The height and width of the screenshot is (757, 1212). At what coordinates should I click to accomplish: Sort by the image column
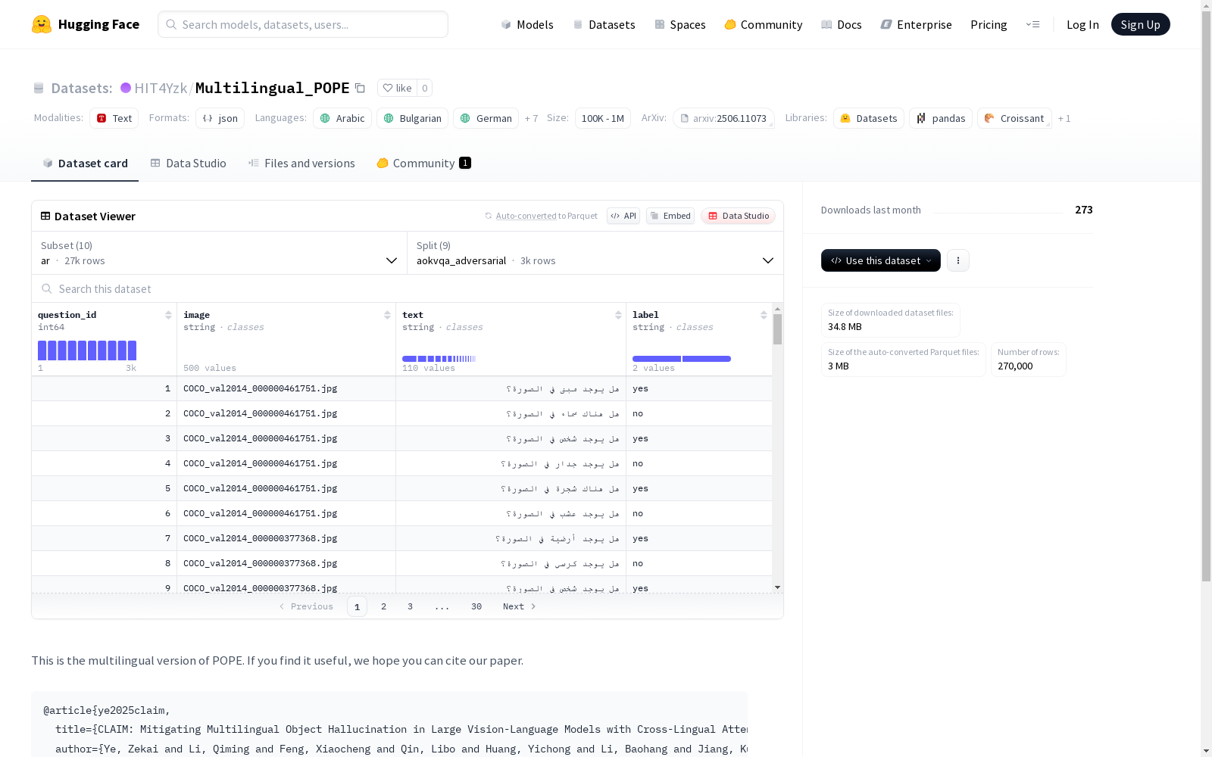(x=387, y=315)
